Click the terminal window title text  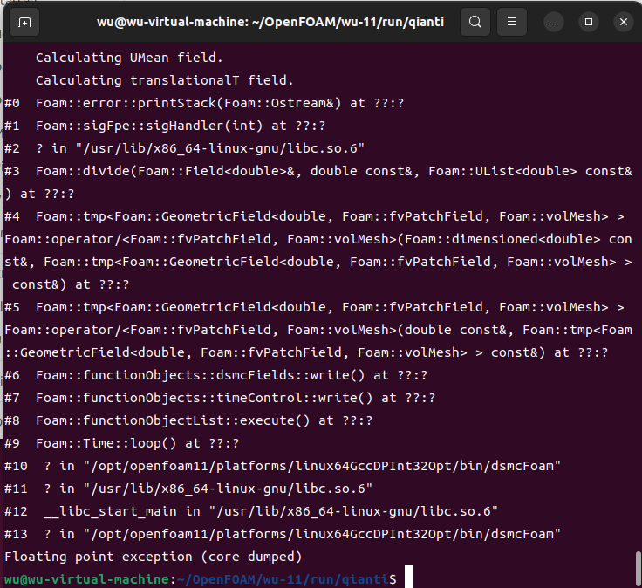point(270,22)
